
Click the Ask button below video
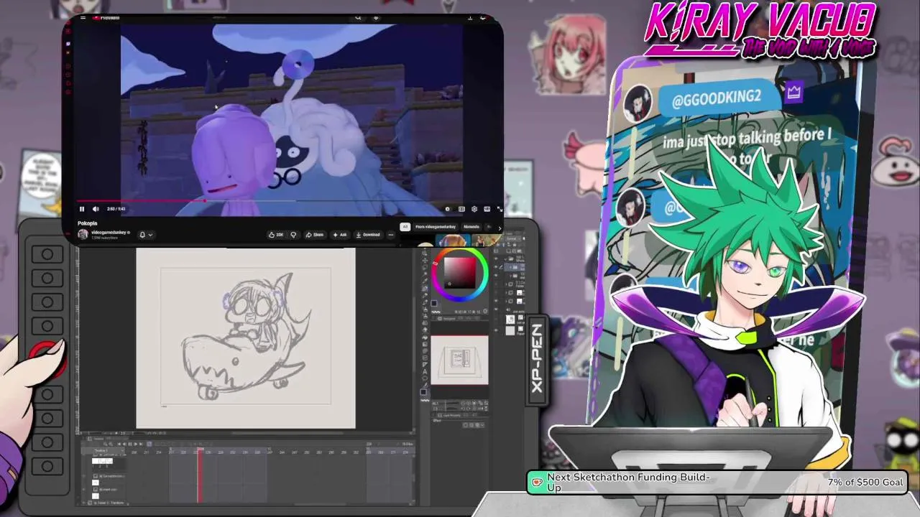340,235
